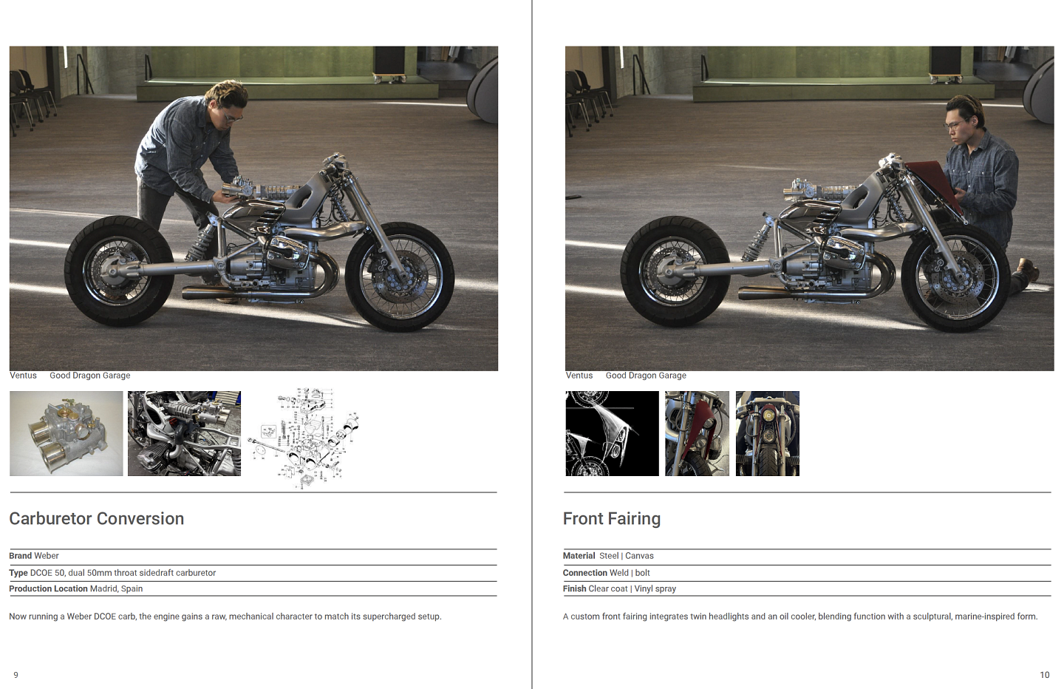Screen dimensions: 1064x689
Task: Select the exploded carburetor parts diagram
Action: (x=304, y=438)
